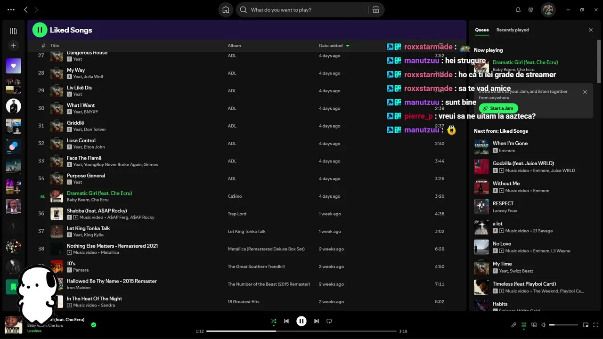Close the Queue panel

591,30
